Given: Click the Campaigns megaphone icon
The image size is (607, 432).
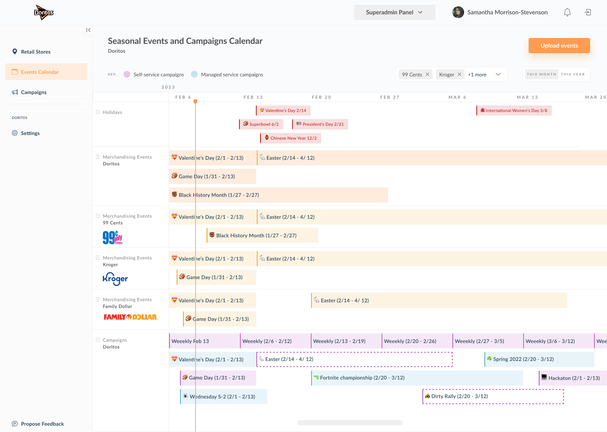Looking at the screenshot, I should 15,92.
